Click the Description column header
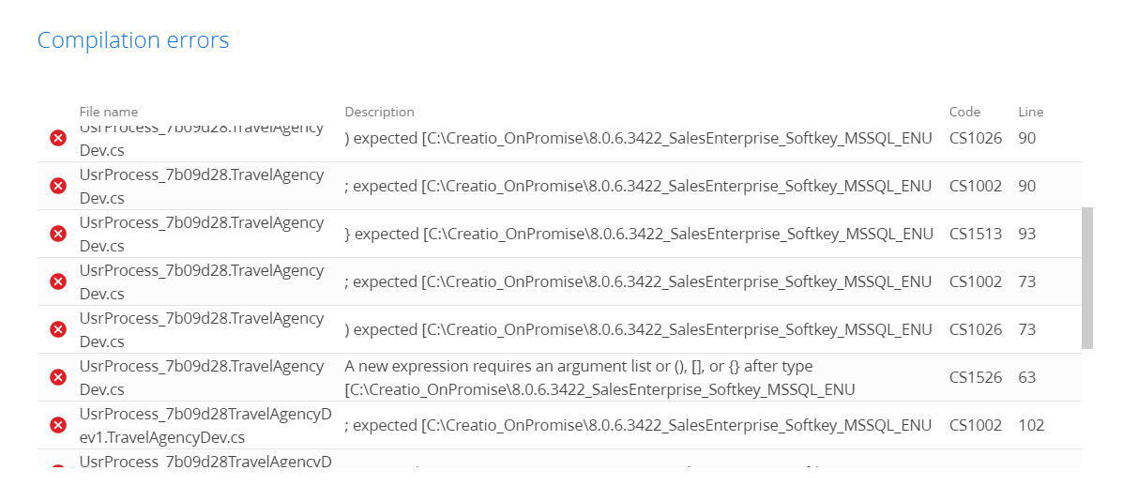 [379, 112]
